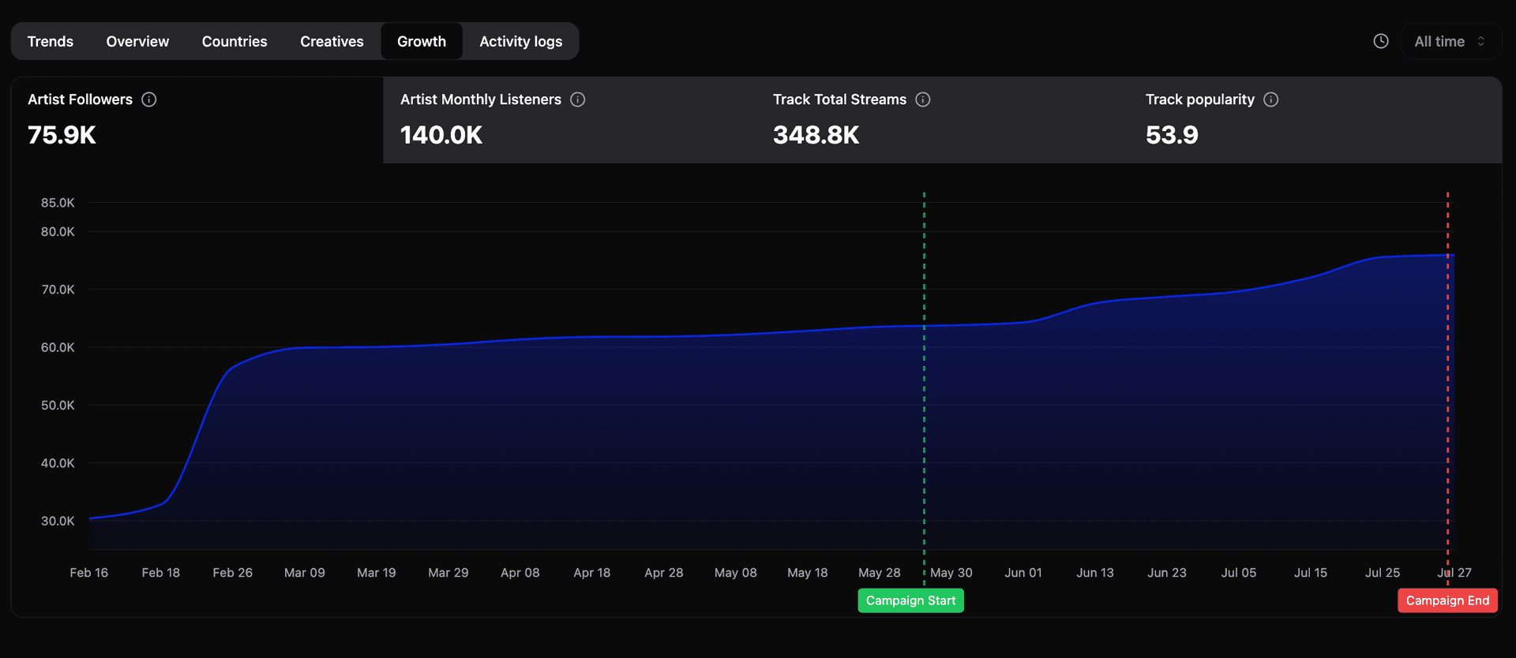Select the Track Total Streams metric card
The height and width of the screenshot is (658, 1516).
tap(942, 120)
